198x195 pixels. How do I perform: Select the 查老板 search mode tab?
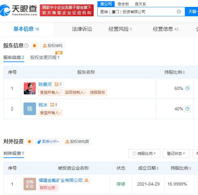point(123,4)
